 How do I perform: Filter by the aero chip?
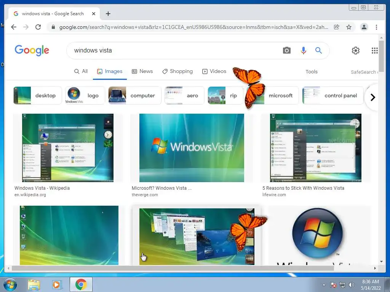point(184,95)
